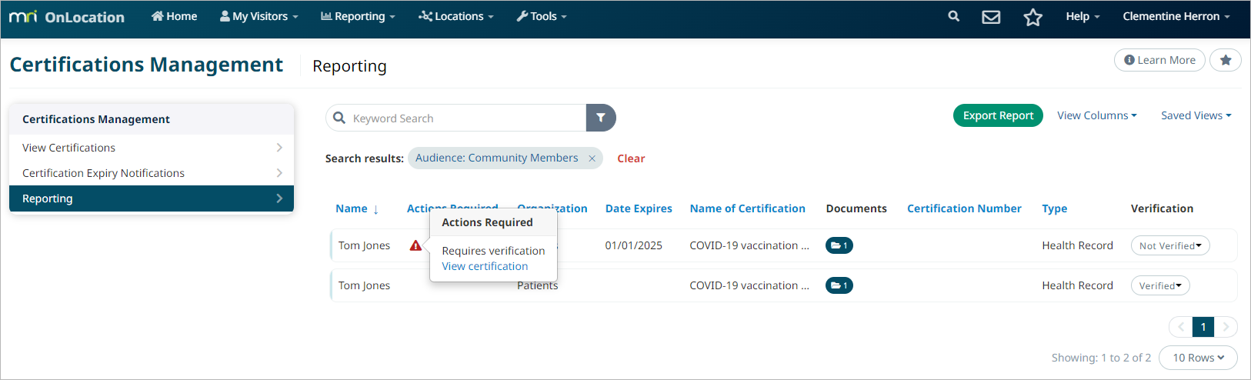This screenshot has height=380, width=1251.
Task: Open My Visitors menu
Action: pos(259,16)
